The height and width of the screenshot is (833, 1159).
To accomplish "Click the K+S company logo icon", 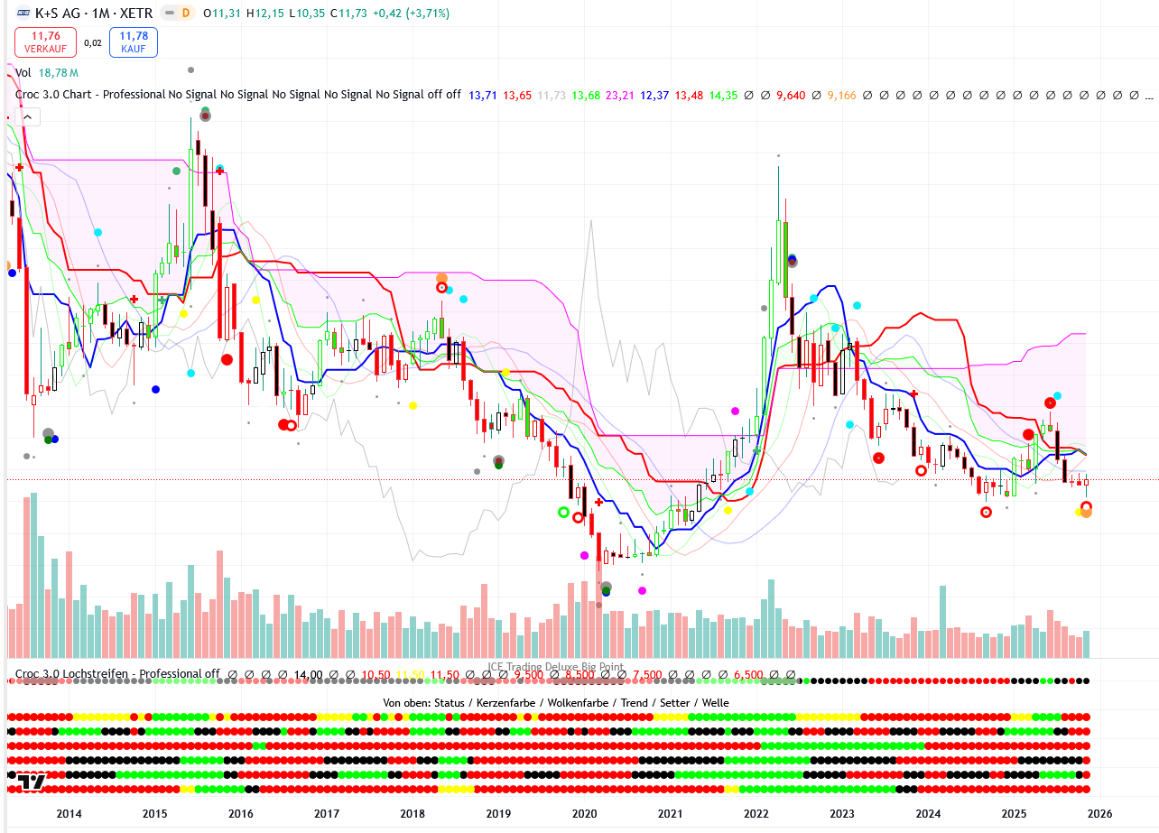I will (x=23, y=14).
